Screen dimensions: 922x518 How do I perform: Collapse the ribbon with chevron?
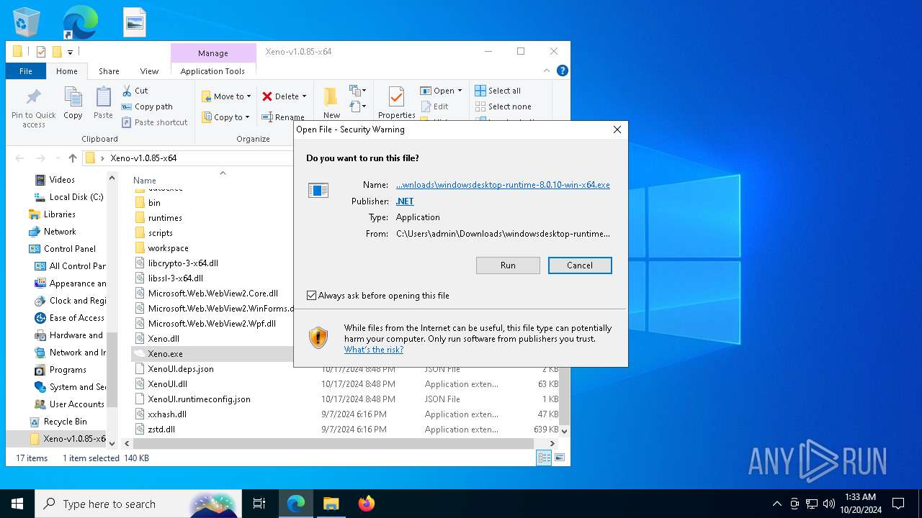coord(547,71)
